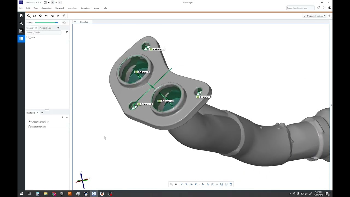Click the redo arrow in title bar
350x197 pixels.
56,2
